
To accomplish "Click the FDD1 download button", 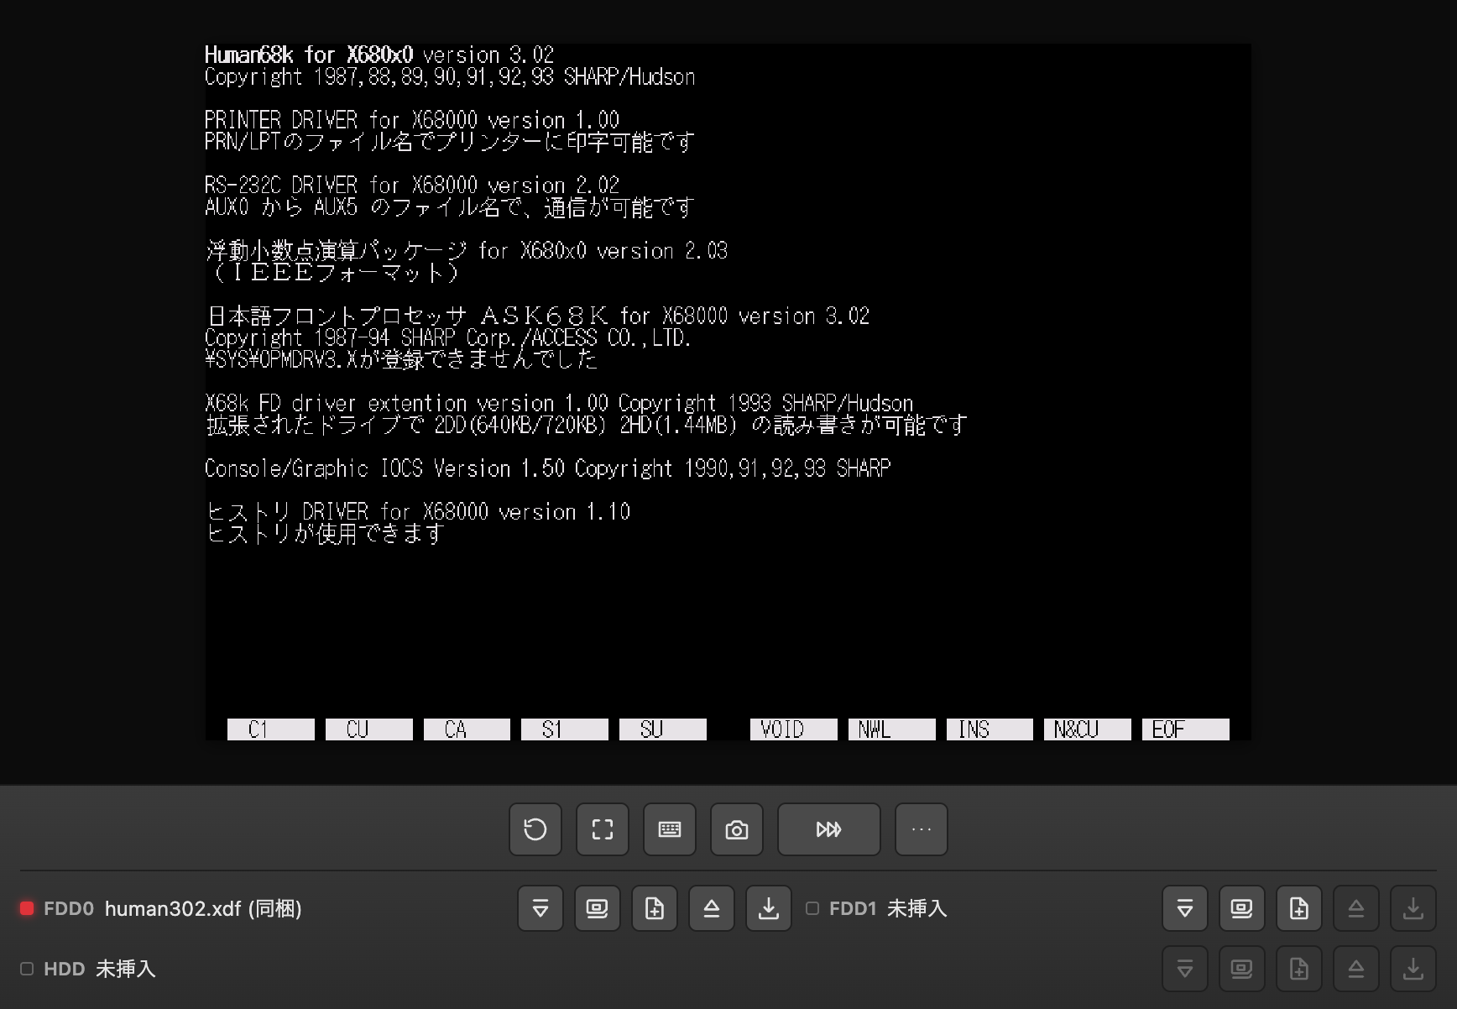I will point(1413,908).
